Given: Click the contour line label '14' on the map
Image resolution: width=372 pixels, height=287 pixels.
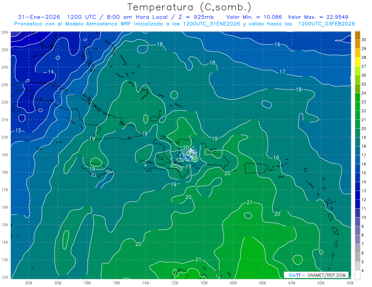Looking at the screenshot, I should (x=51, y=72).
